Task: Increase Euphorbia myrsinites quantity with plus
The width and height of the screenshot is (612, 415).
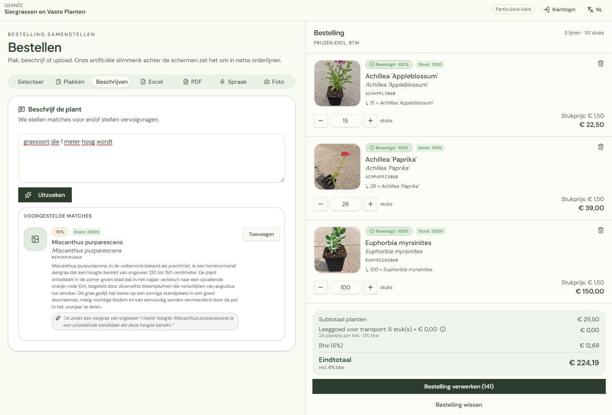Action: click(x=371, y=287)
